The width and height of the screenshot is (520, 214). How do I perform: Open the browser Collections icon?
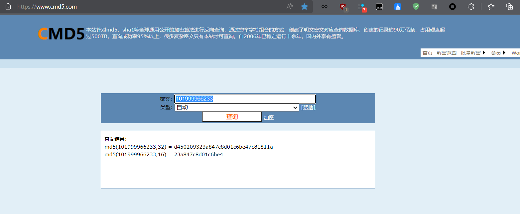pos(509,7)
